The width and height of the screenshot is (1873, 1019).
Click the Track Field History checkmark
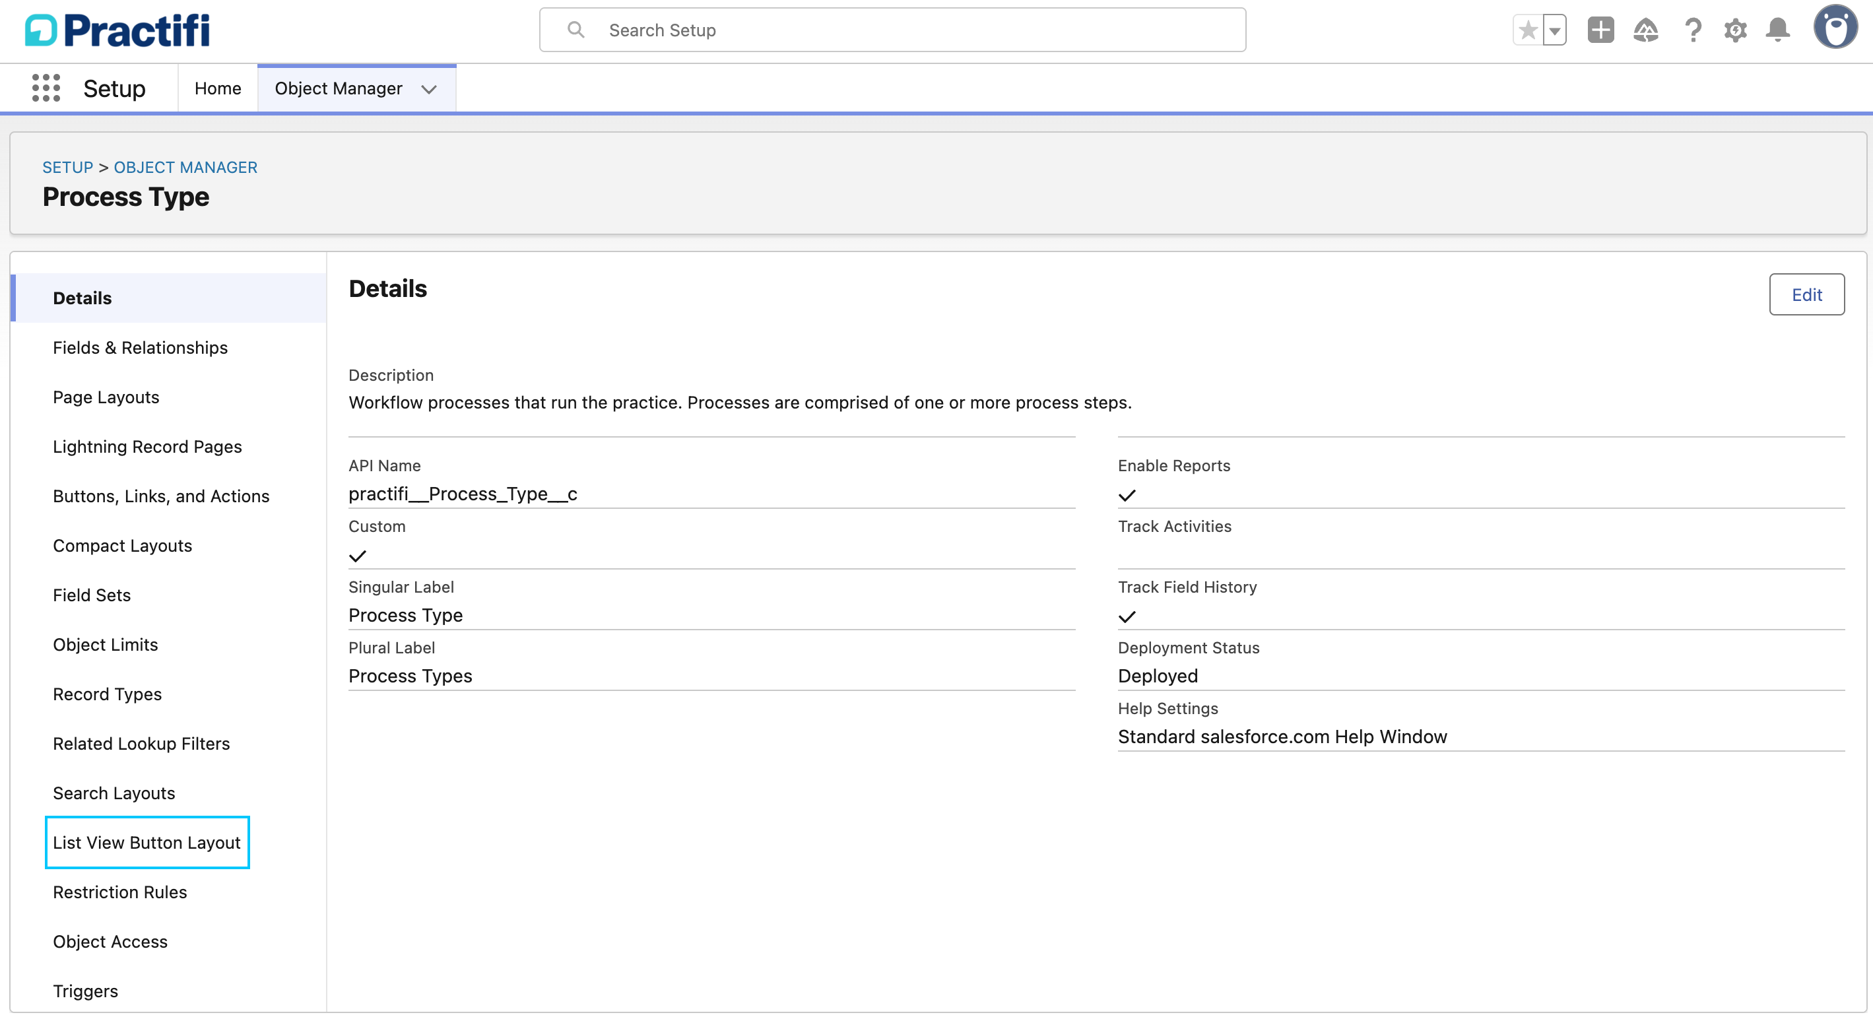click(1127, 617)
